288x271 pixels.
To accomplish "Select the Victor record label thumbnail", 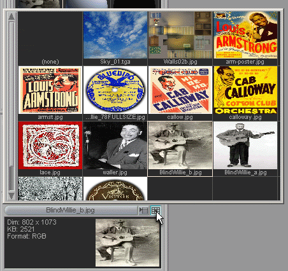I will pos(115,189).
